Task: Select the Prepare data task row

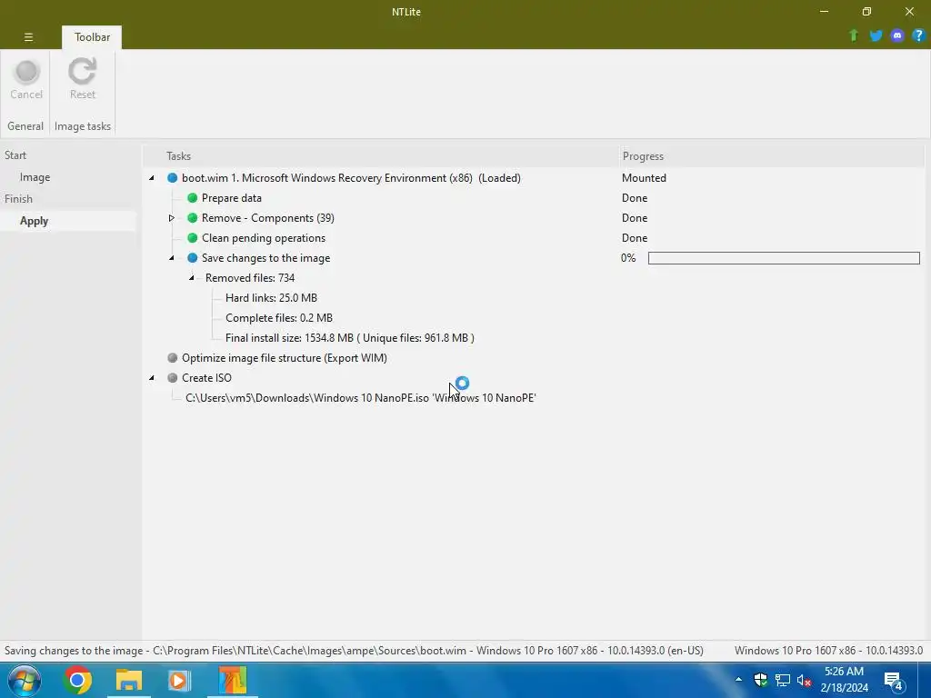Action: [x=232, y=198]
